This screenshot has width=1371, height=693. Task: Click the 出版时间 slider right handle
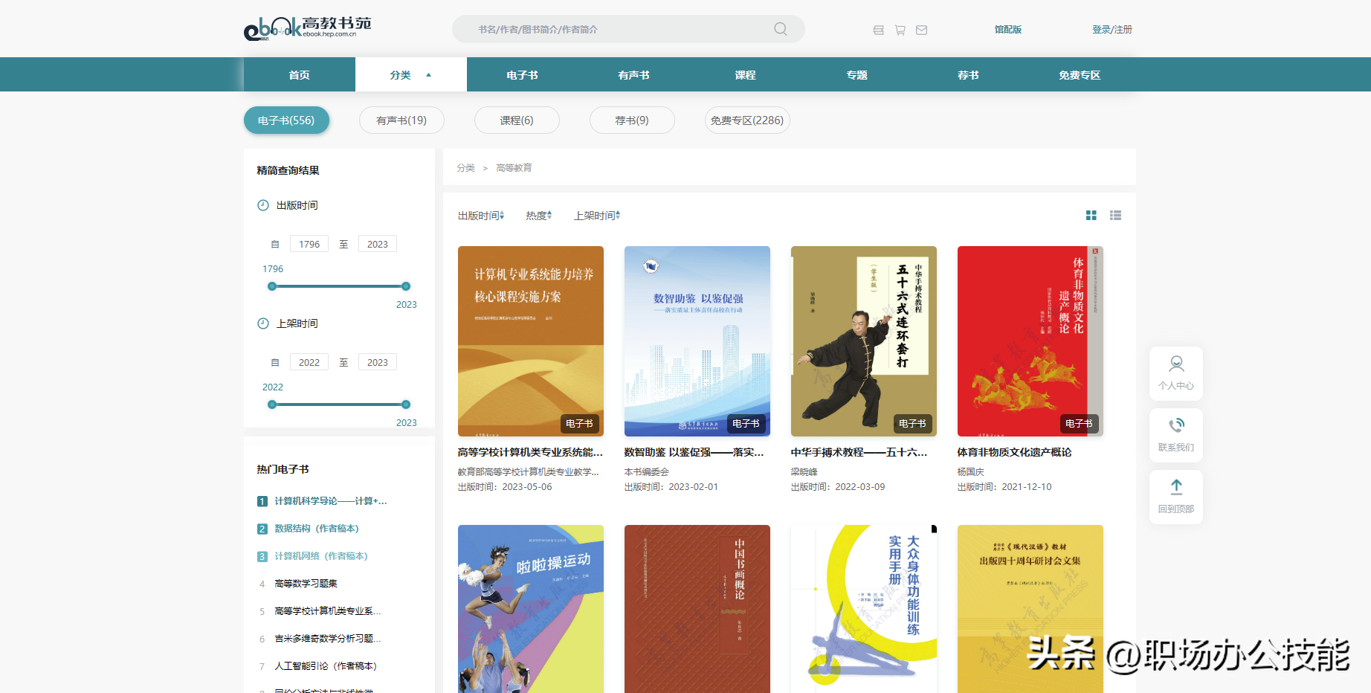pyautogui.click(x=406, y=286)
